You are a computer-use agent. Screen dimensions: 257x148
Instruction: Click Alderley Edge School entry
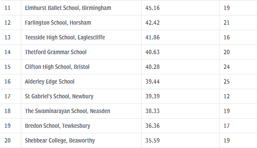pos(50,82)
